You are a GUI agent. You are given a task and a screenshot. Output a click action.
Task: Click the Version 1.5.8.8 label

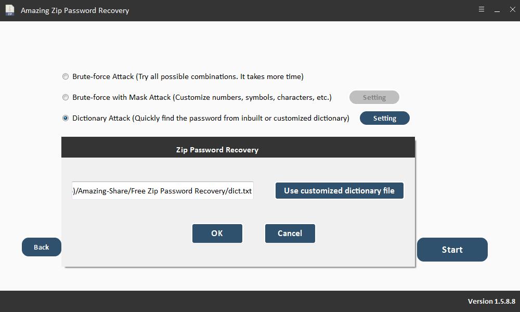click(x=491, y=302)
